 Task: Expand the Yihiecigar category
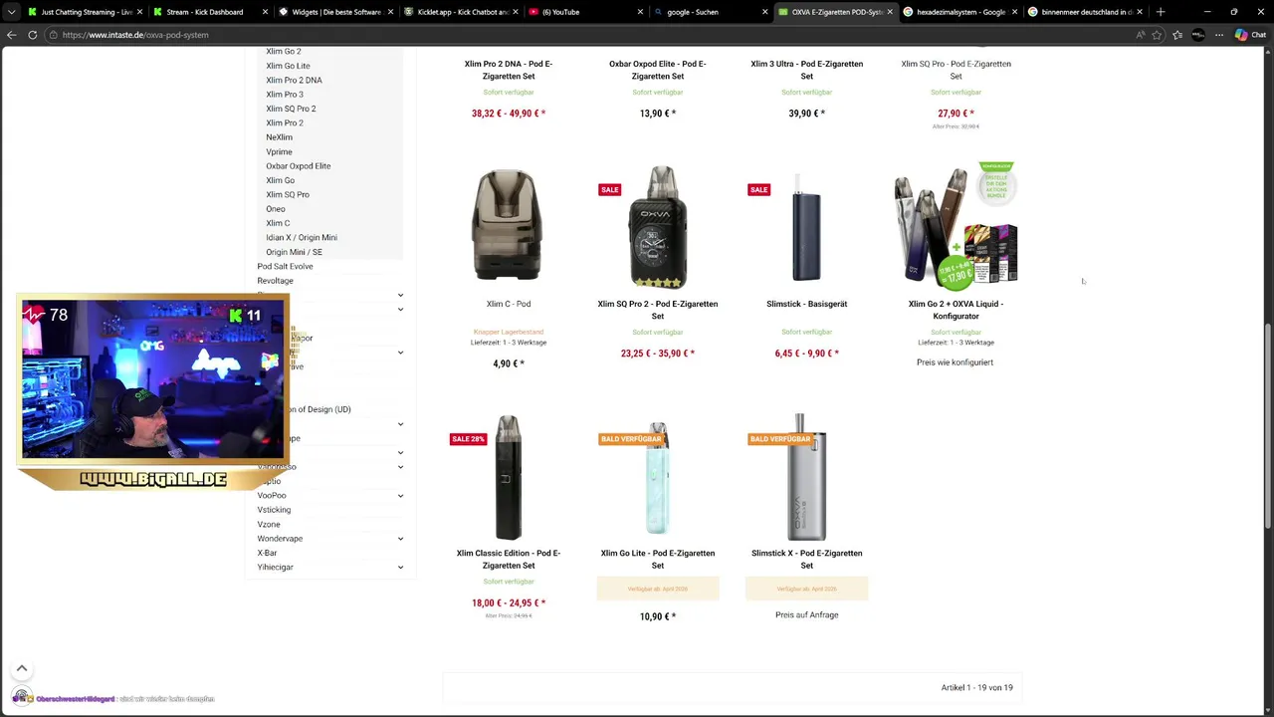[400, 568]
